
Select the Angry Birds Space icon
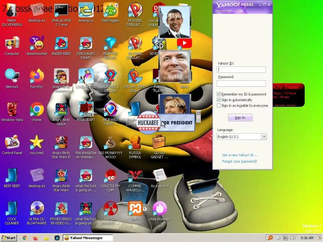tap(61, 114)
